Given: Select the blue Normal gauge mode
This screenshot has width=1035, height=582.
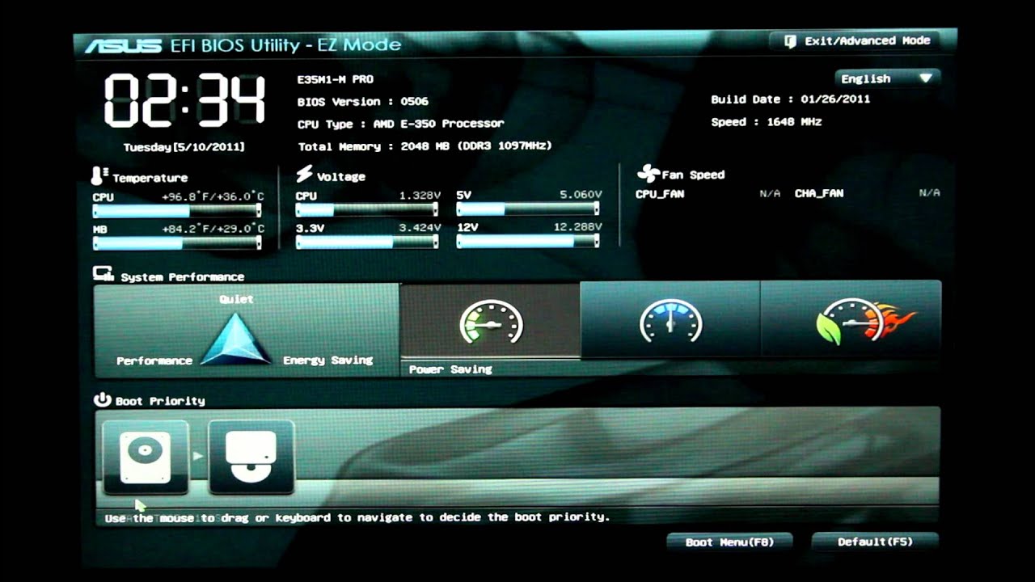Looking at the screenshot, I should [x=670, y=320].
